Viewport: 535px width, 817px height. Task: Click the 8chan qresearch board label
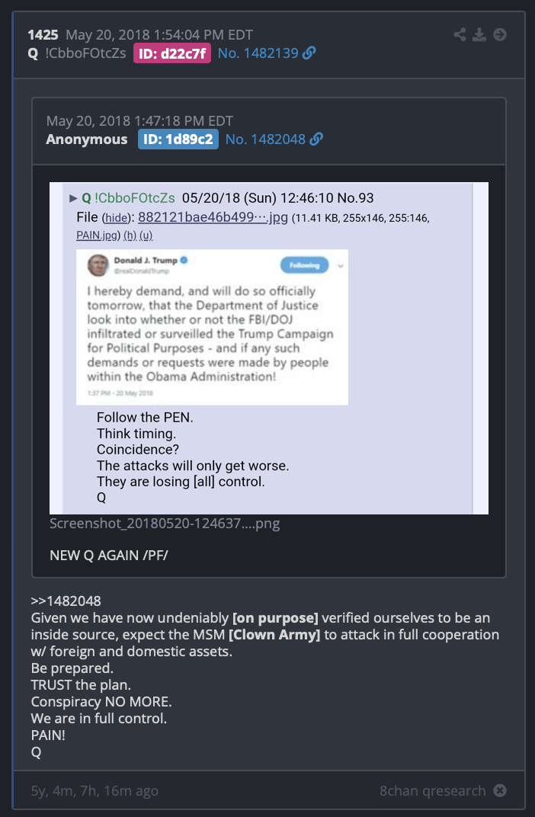(x=432, y=790)
